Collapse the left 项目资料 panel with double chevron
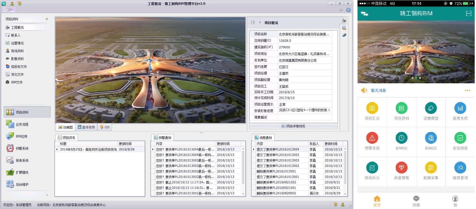 (47, 19)
